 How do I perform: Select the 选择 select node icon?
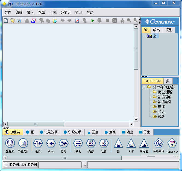pyautogui.click(x=38, y=143)
